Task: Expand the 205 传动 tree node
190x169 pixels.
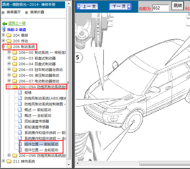Action: [3, 40]
